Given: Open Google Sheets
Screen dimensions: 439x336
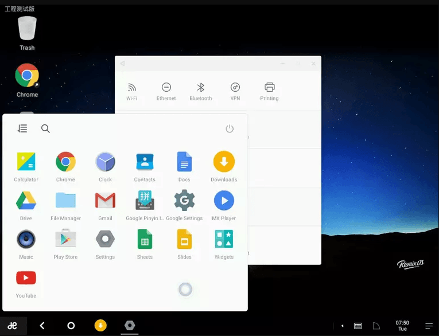Looking at the screenshot, I should 145,244.
